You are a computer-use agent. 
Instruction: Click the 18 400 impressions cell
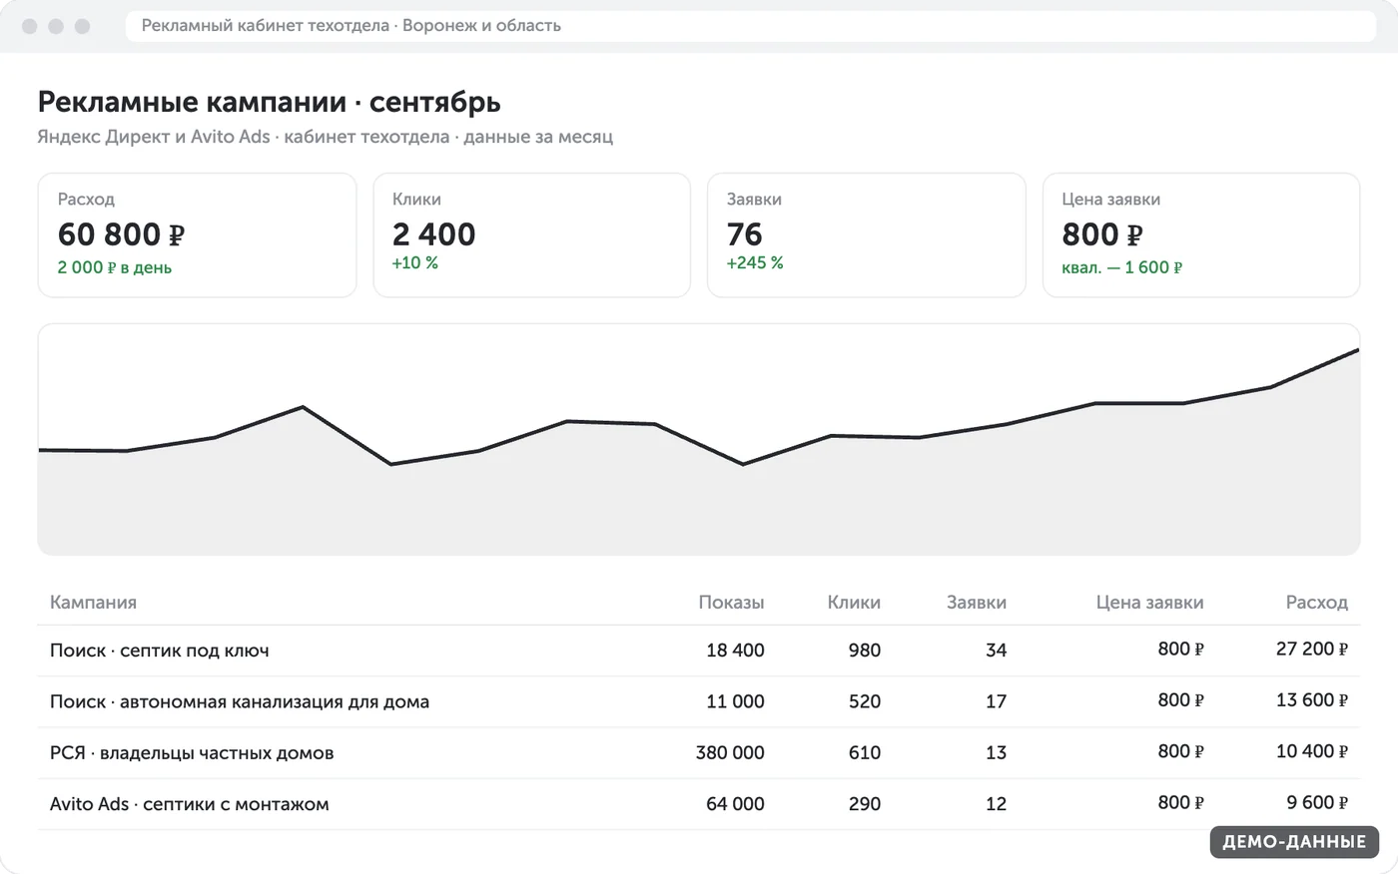point(735,651)
